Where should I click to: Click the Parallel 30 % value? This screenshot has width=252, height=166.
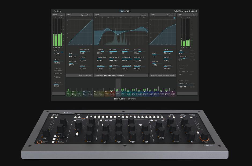pyautogui.click(x=155, y=65)
